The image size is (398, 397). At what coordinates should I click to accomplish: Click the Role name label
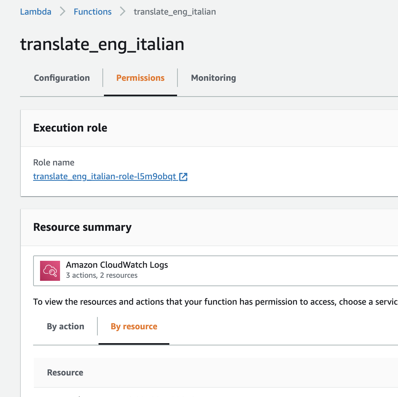pyautogui.click(x=54, y=162)
